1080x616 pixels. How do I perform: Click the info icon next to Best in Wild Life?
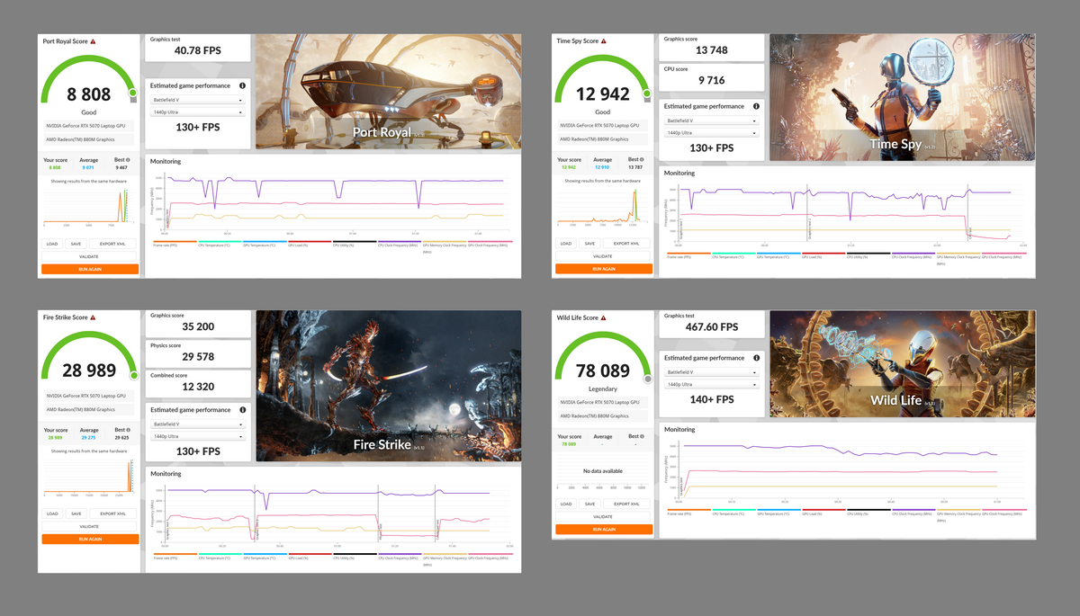click(643, 436)
